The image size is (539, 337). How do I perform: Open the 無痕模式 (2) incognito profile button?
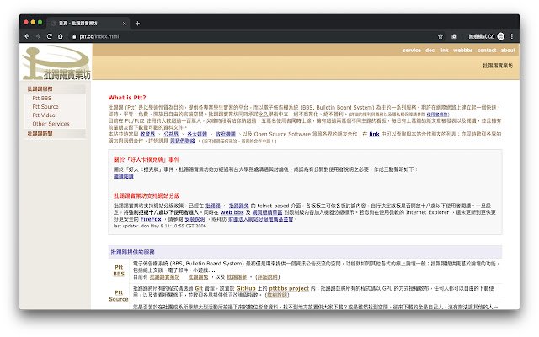click(486, 36)
